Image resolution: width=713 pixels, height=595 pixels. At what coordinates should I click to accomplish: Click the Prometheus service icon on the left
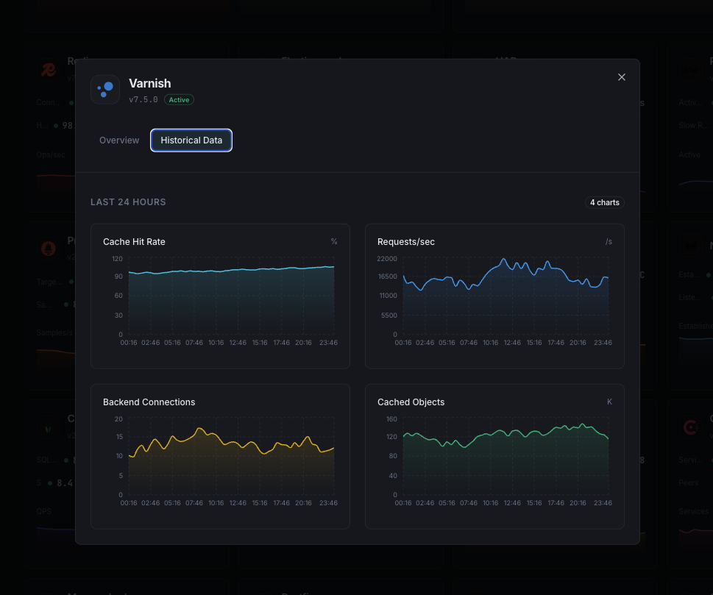48,249
